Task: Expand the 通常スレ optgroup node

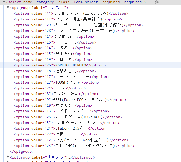Action: click(8, 157)
